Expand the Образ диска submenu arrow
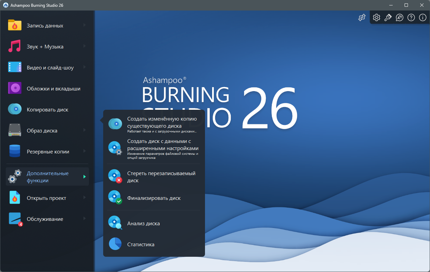Viewport: 430px width, 272px height. pos(85,130)
